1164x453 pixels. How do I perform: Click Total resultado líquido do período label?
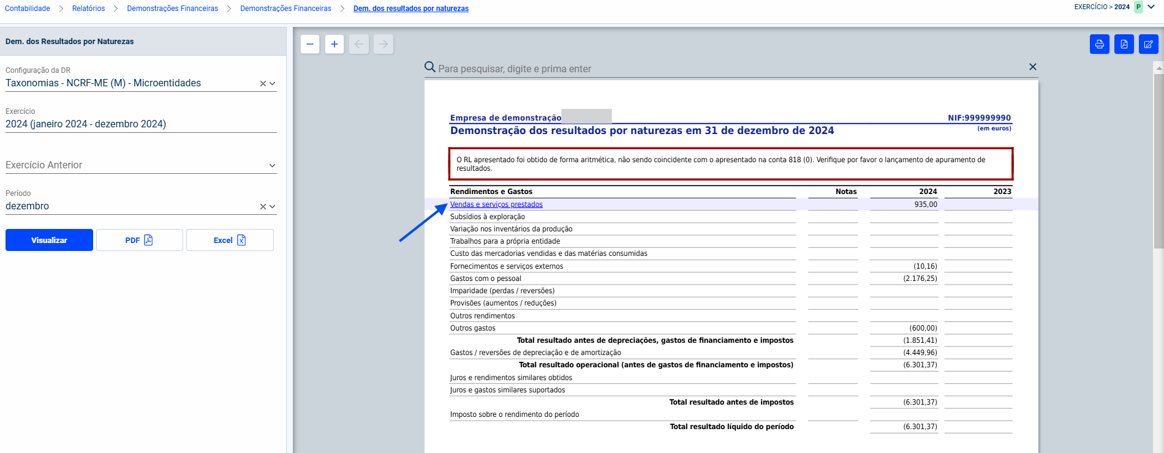click(x=731, y=427)
